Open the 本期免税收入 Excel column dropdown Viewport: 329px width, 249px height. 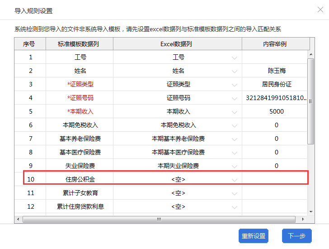tap(235, 126)
